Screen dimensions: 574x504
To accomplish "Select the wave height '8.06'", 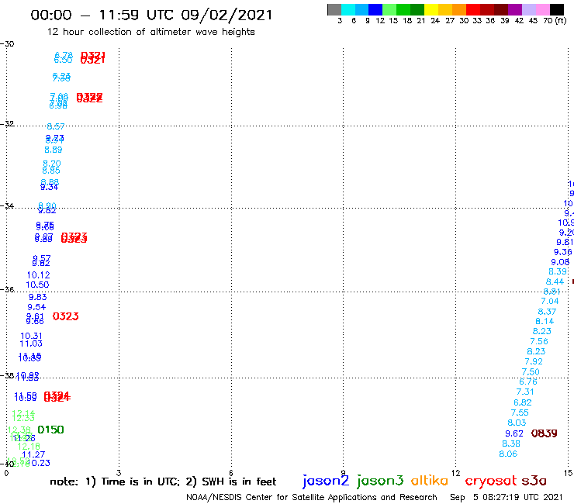I will pos(508,454).
